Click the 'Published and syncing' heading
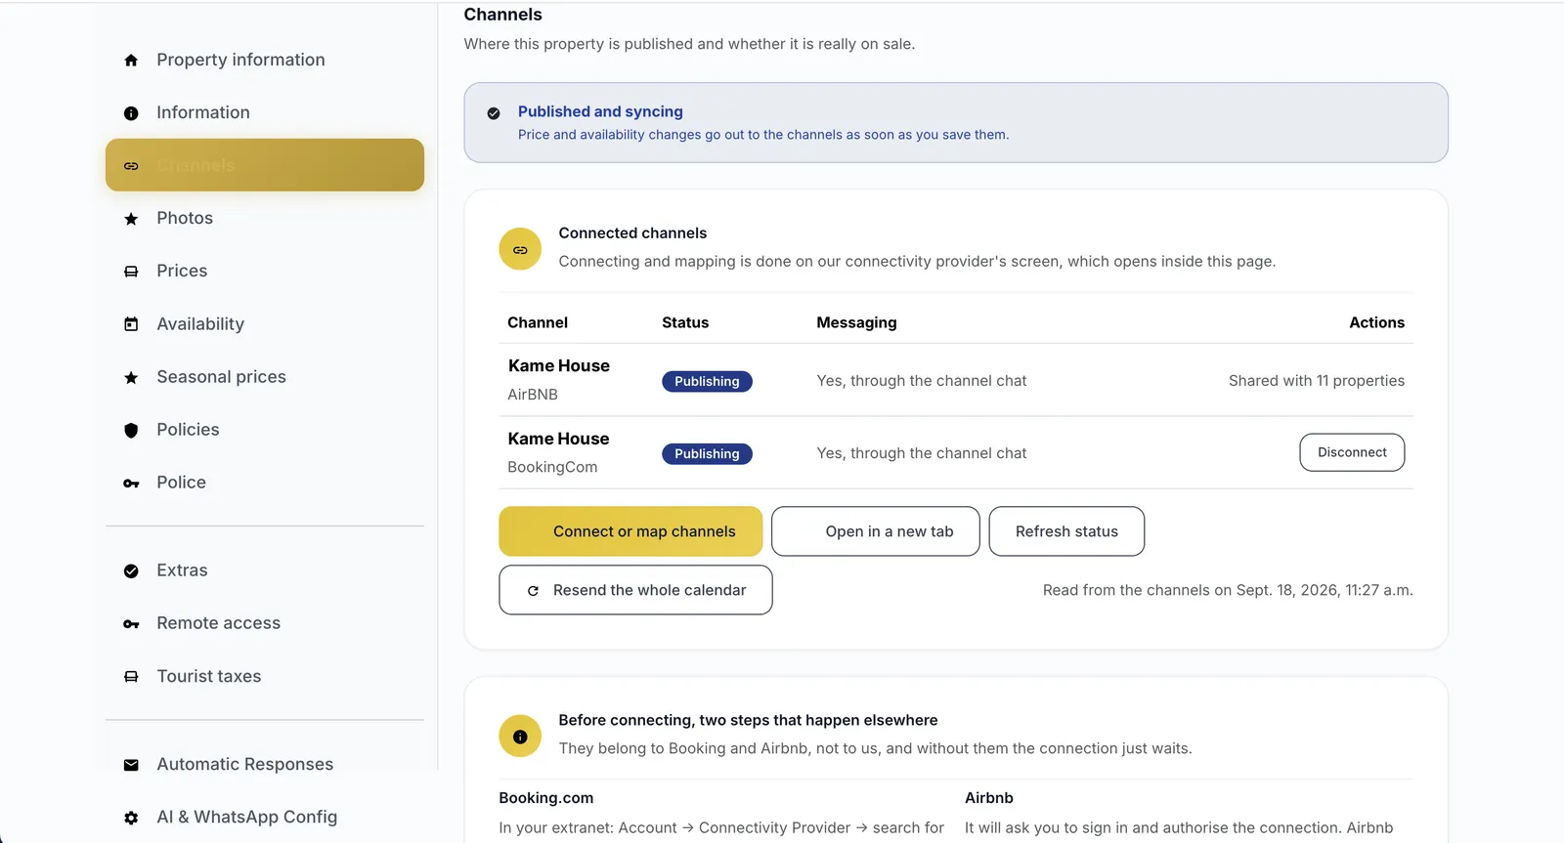 600,111
